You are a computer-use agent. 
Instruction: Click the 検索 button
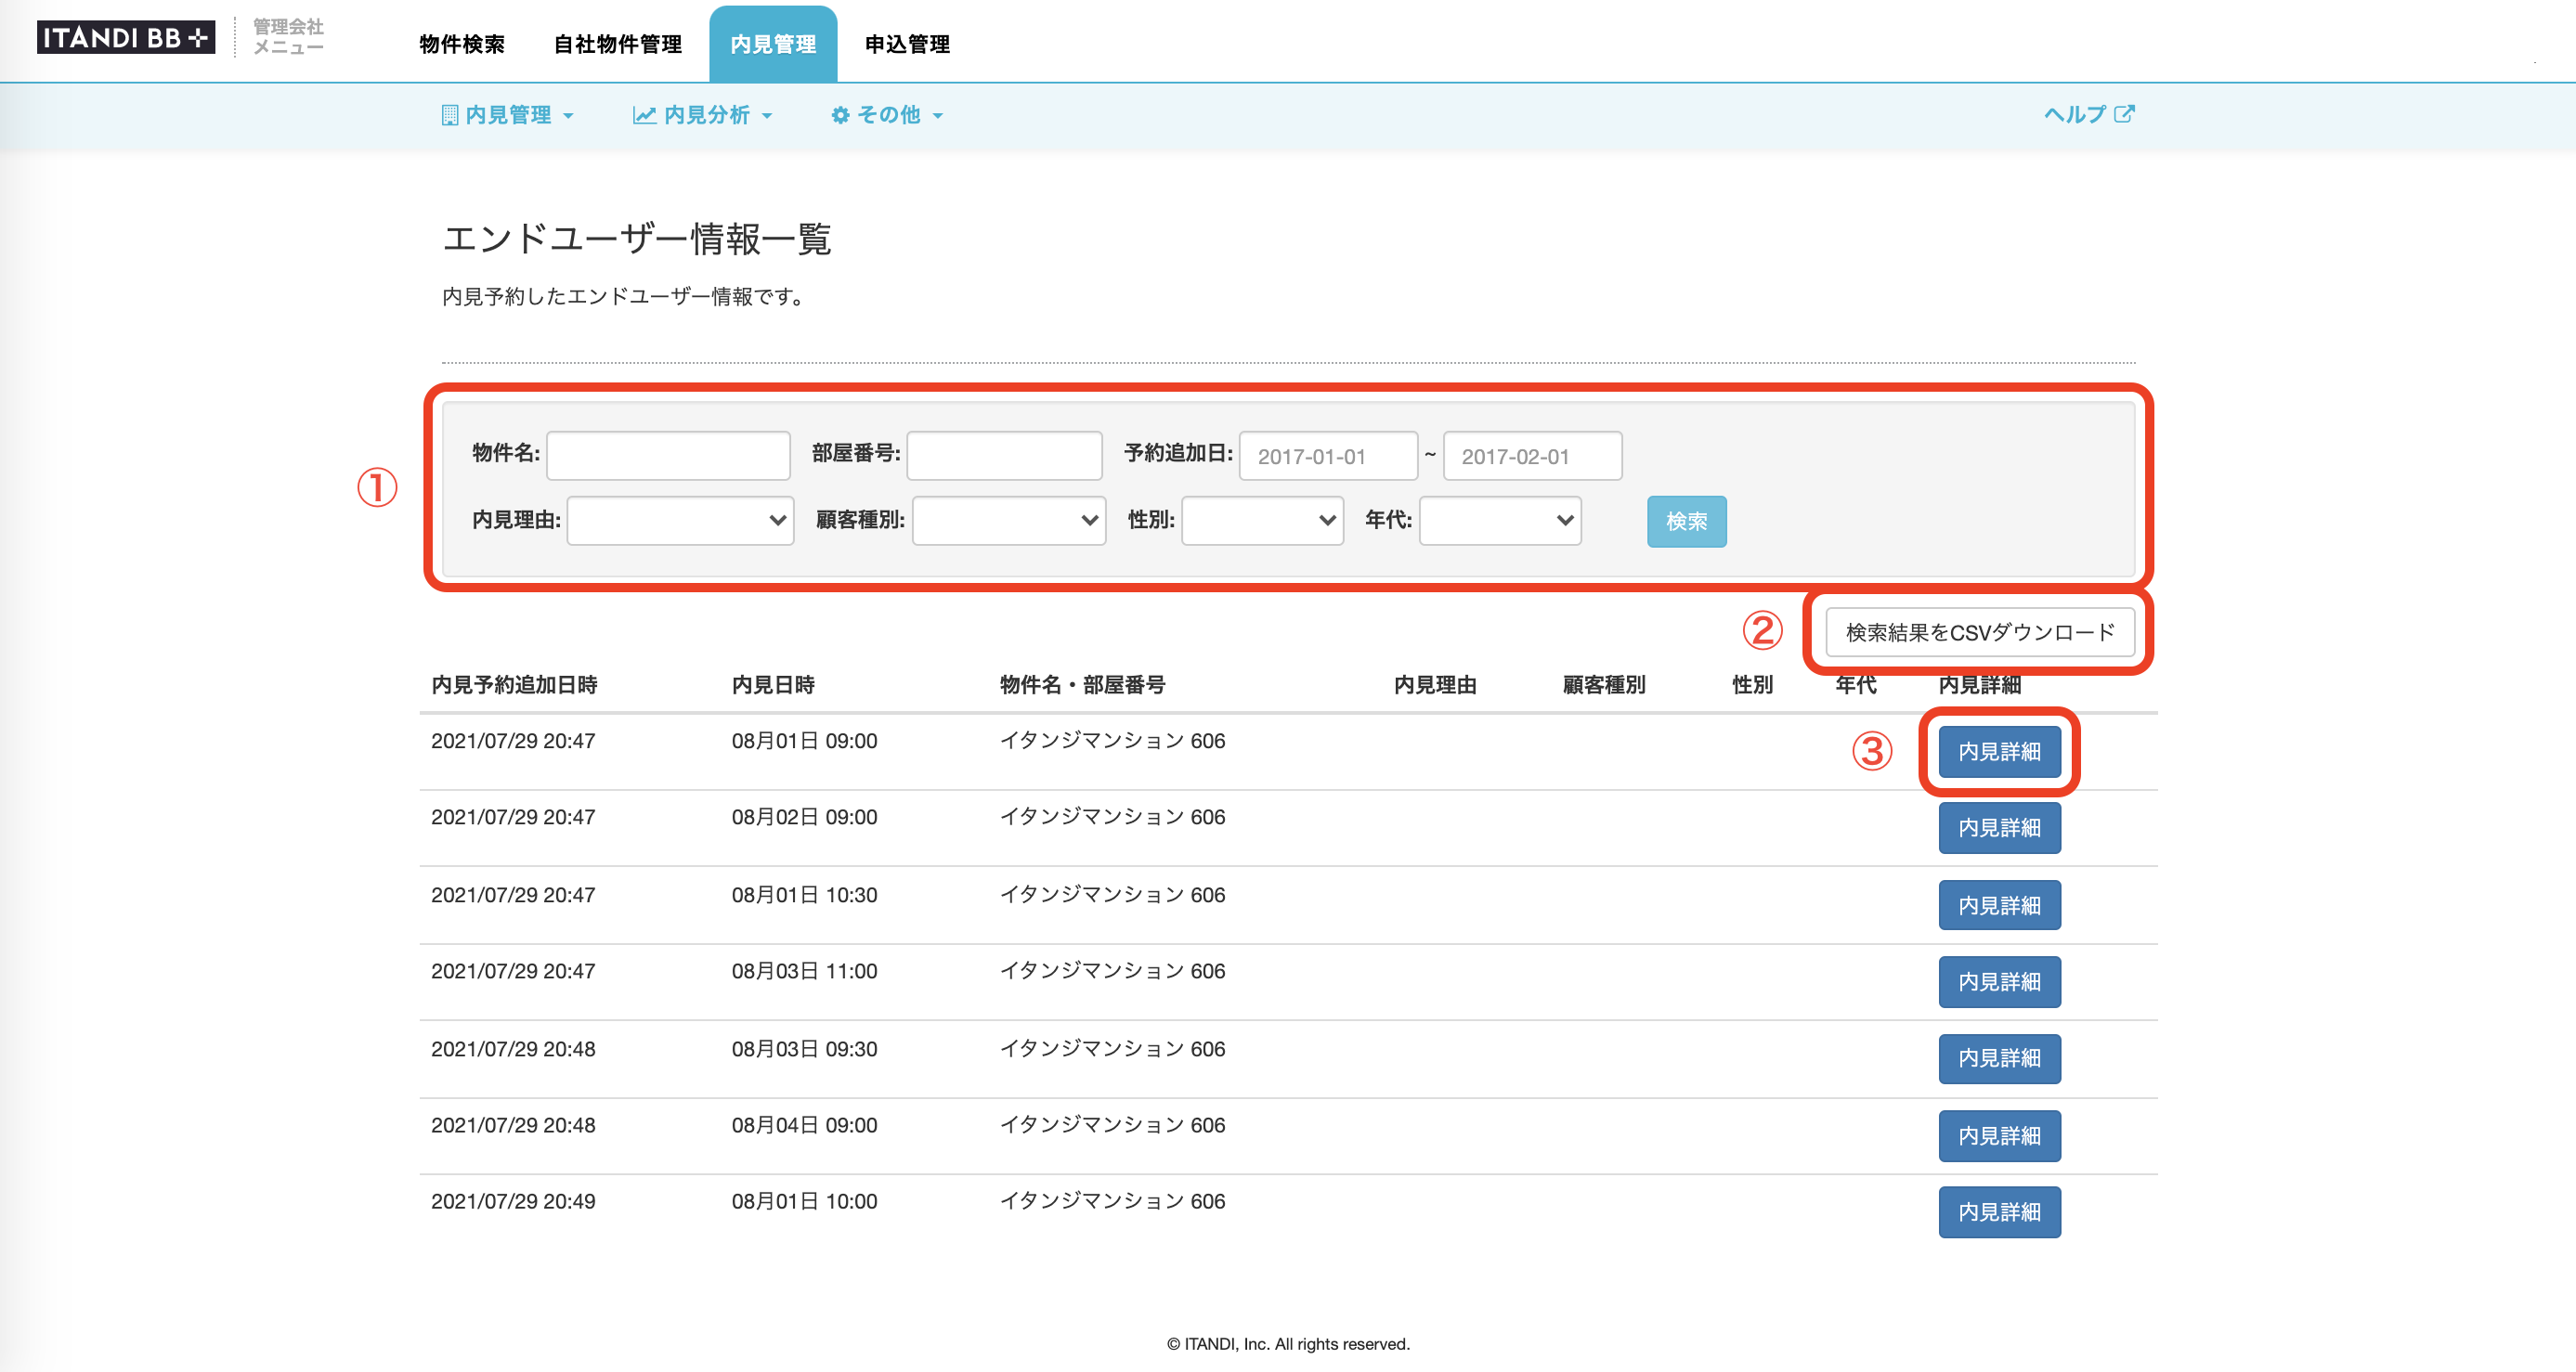[1686, 522]
